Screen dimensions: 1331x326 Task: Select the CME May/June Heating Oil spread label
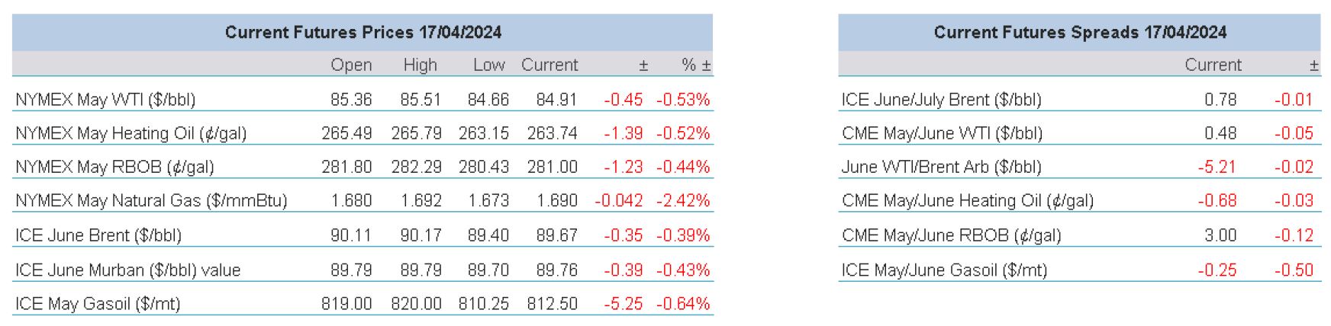[967, 201]
